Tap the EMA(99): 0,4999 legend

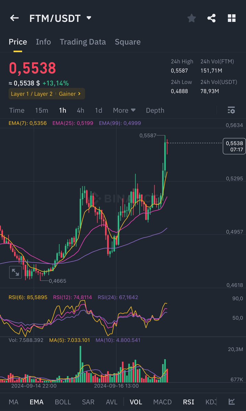click(120, 123)
